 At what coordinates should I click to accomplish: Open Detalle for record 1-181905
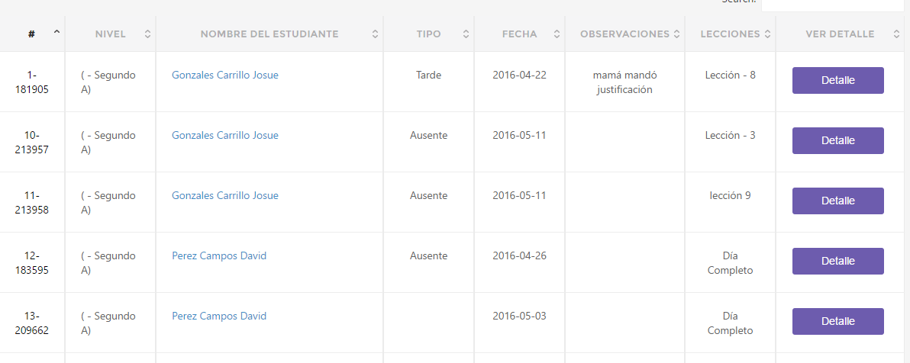[838, 81]
